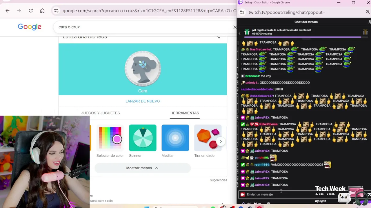Flip again with LANZAR DE NUEVO

(143, 101)
